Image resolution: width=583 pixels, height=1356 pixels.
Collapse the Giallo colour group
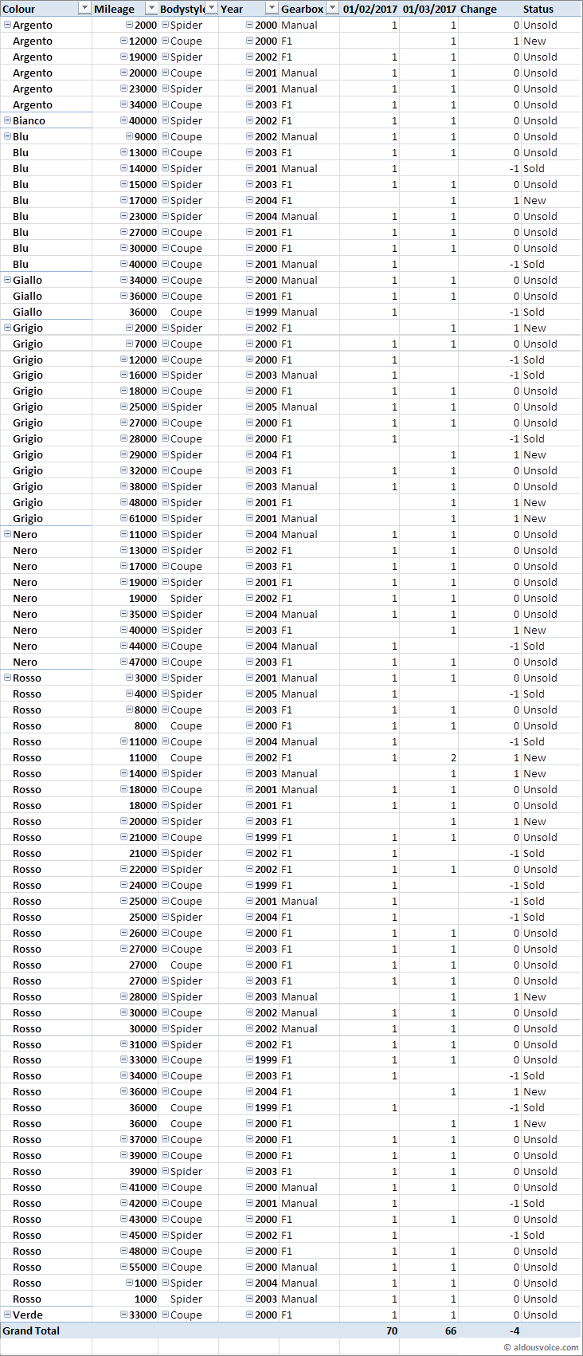click(x=8, y=280)
